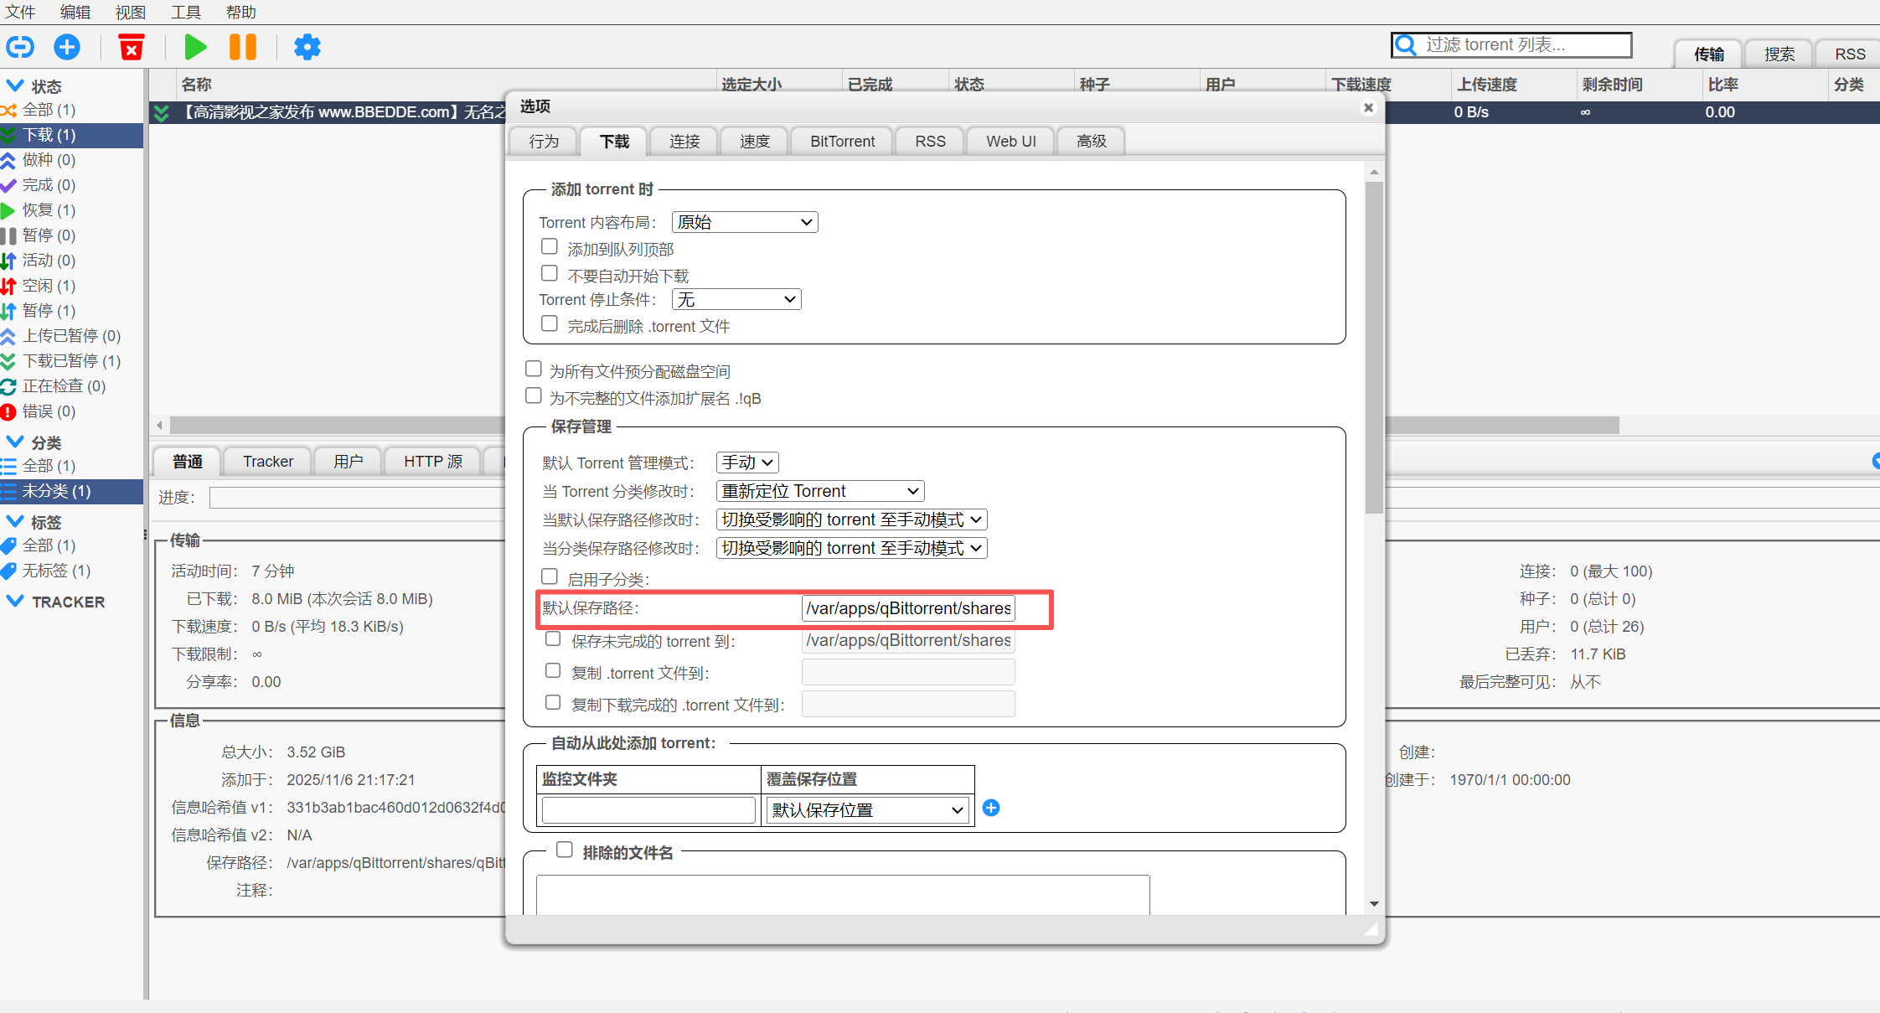
Task: Switch to the BitTorrent settings tab
Action: coord(841,141)
